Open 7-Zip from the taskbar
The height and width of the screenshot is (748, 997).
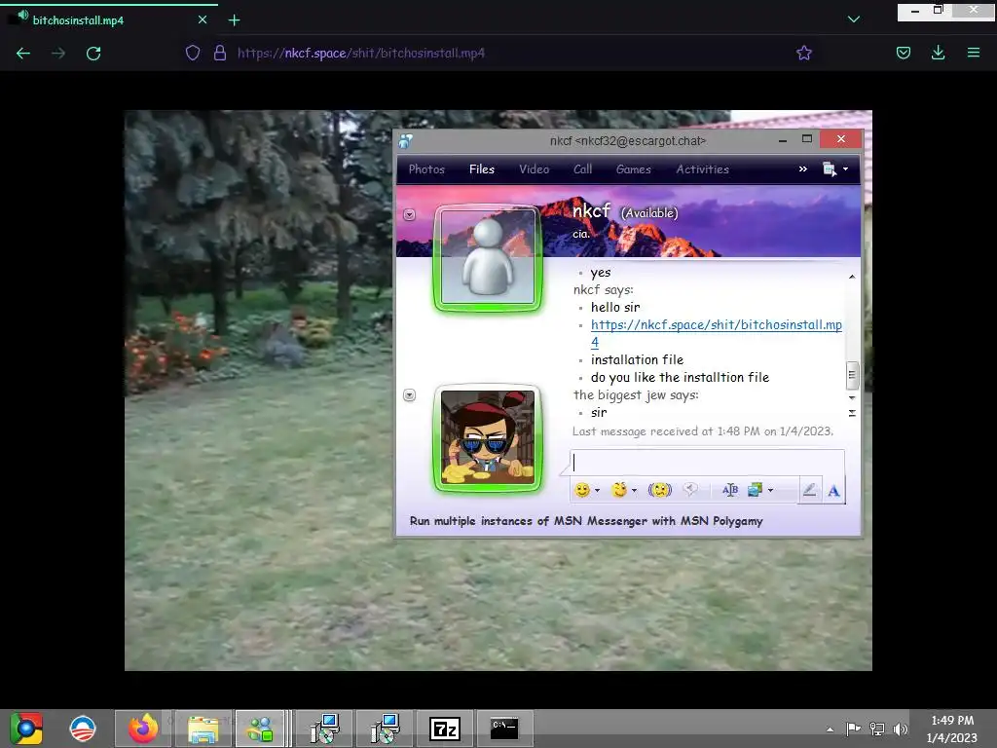pyautogui.click(x=444, y=729)
